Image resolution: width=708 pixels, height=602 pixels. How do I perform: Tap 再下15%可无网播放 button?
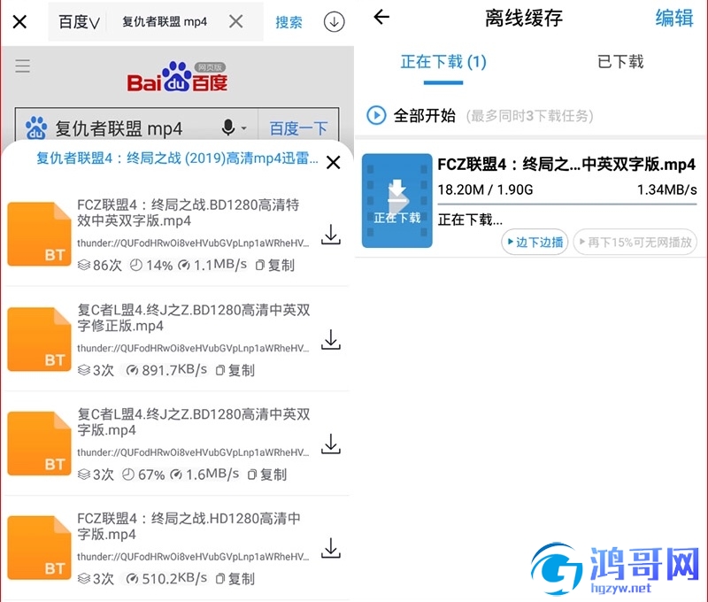(x=635, y=242)
